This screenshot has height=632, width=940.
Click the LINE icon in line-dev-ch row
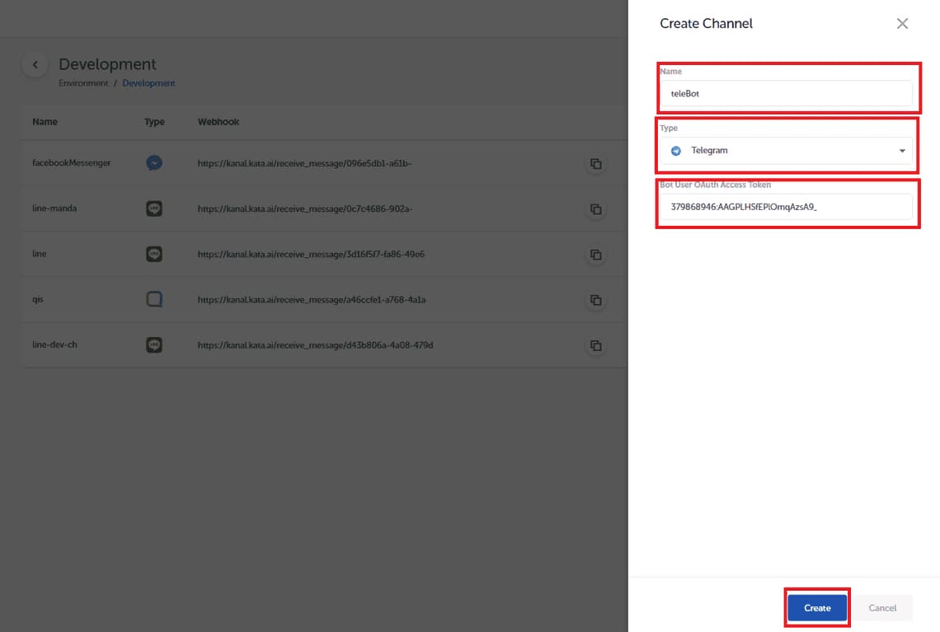pyautogui.click(x=154, y=345)
